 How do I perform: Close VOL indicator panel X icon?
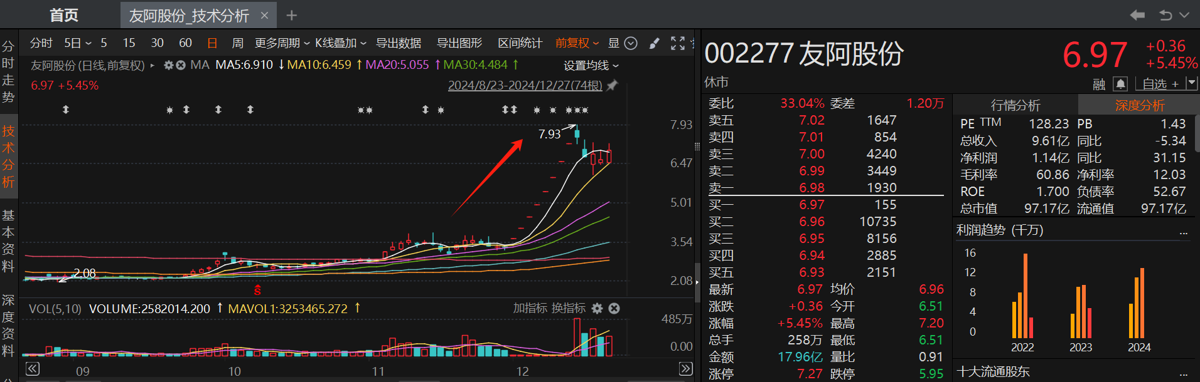point(614,308)
